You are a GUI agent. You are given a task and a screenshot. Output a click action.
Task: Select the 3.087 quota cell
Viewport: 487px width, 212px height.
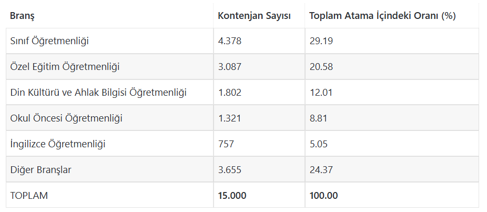[x=230, y=67]
